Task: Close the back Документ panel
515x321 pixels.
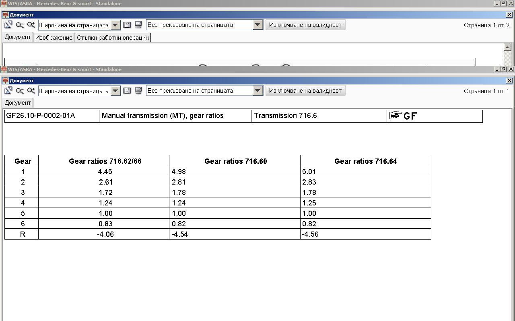Action: 509,15
